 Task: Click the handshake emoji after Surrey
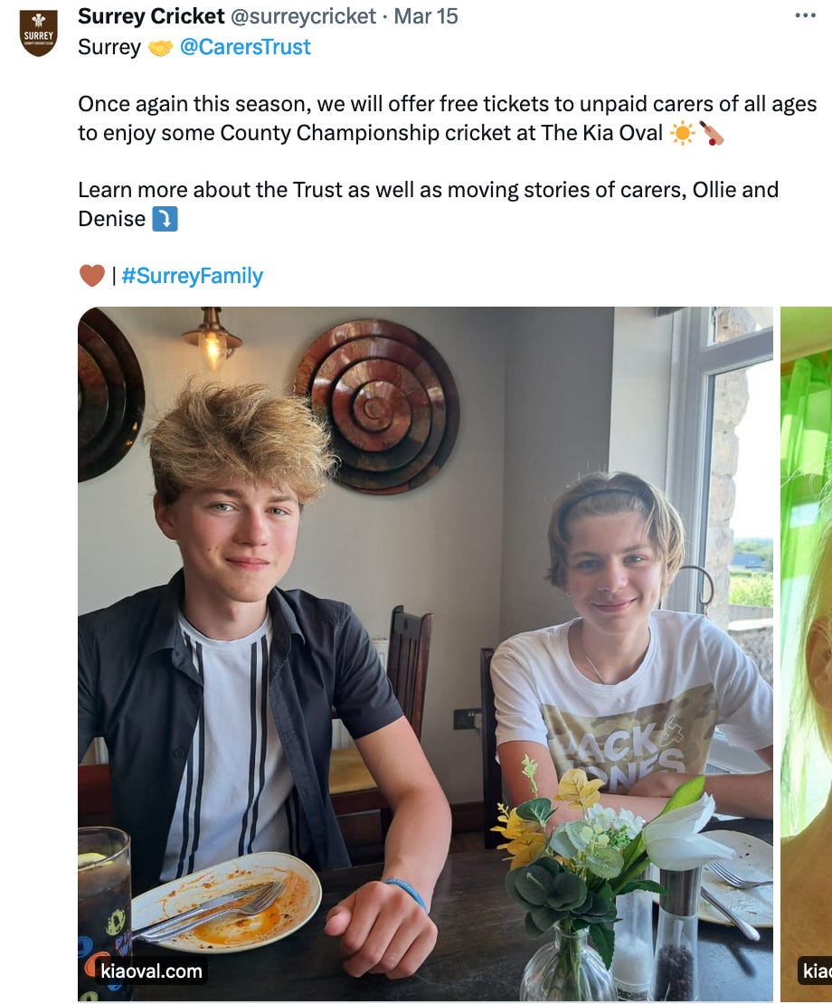[160, 48]
